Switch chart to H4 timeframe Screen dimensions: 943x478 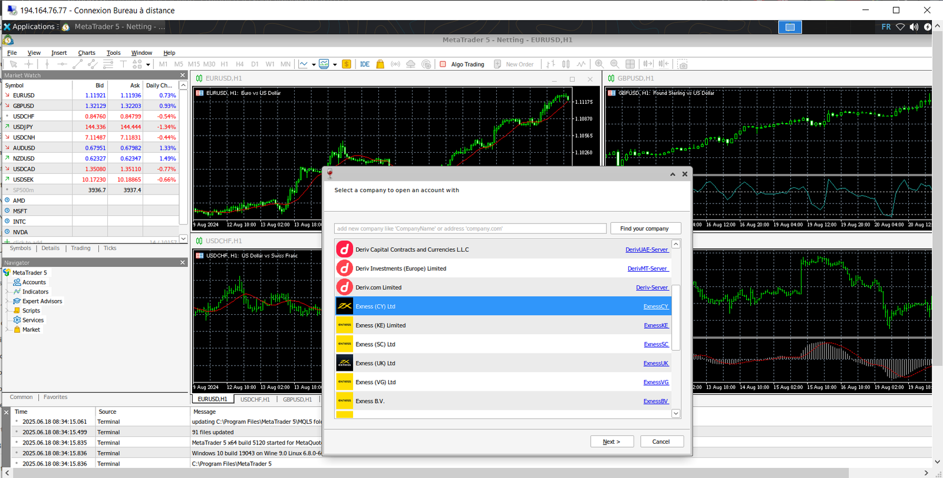coord(239,64)
